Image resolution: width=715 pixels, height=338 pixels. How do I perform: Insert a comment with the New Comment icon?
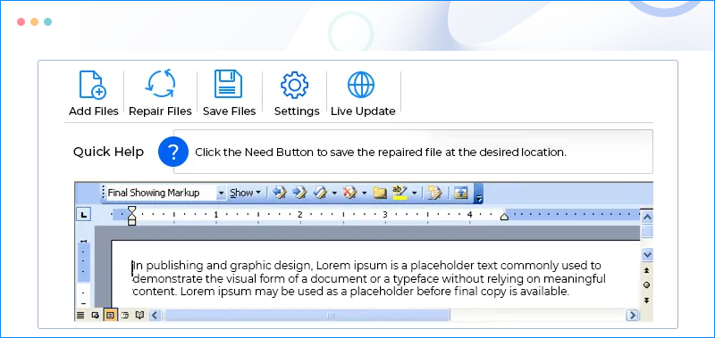click(379, 193)
